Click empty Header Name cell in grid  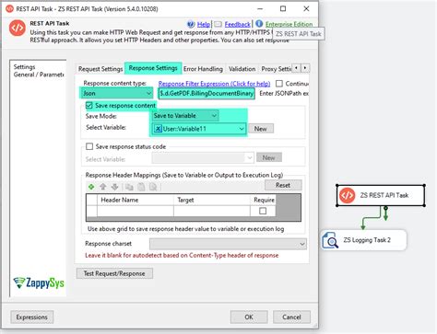[x=136, y=211]
